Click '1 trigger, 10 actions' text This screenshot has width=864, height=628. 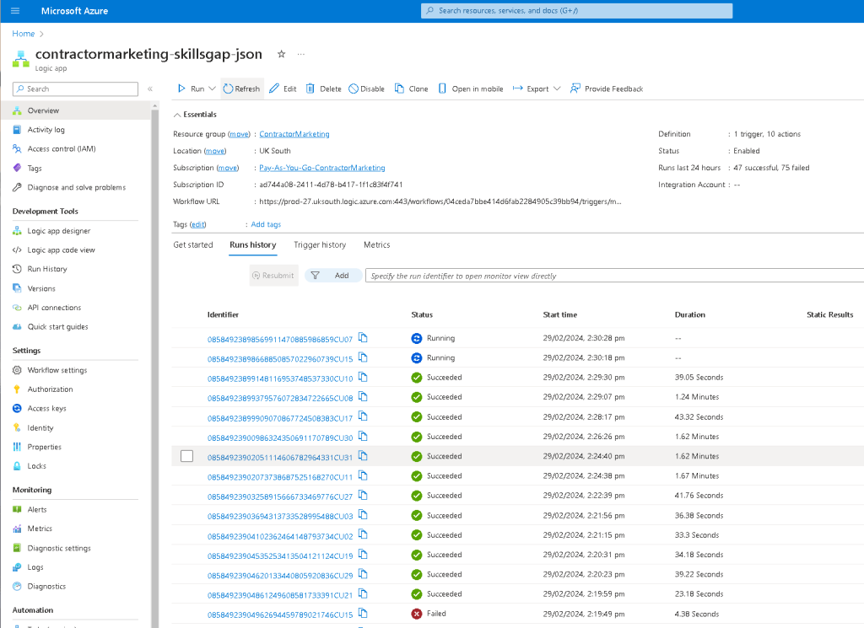click(766, 134)
